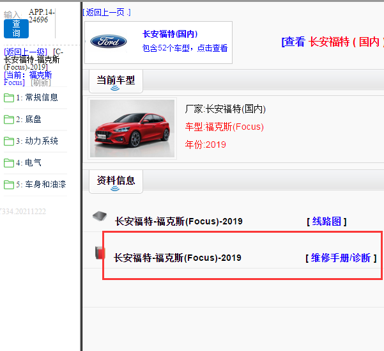
Task: Click the 车型:福克斯(Focus) text
Action: 224,127
